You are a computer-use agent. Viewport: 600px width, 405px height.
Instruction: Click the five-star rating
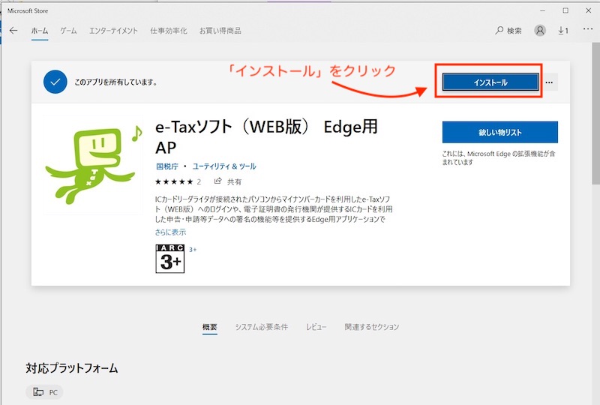tap(174, 181)
